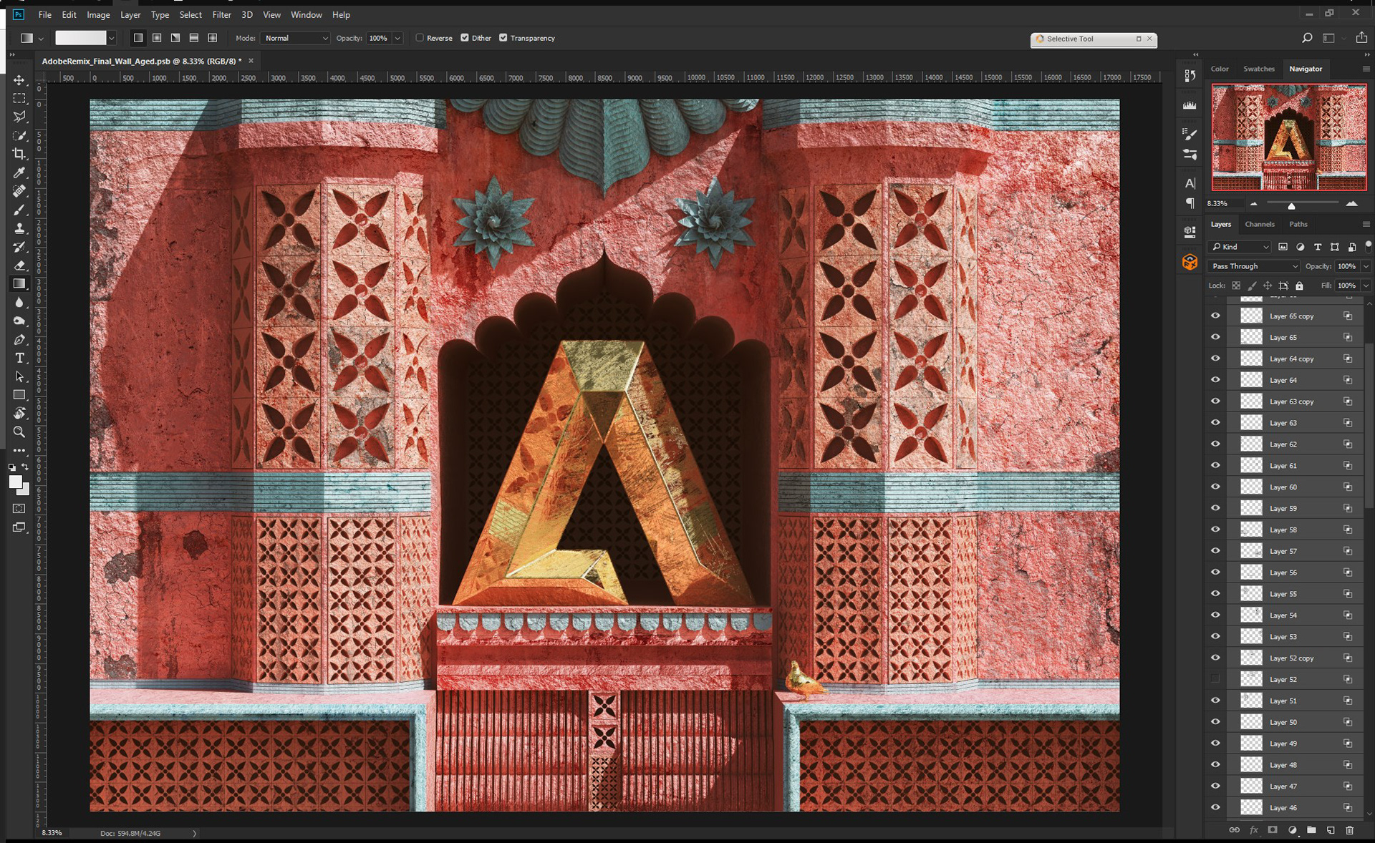
Task: Select the Gradient tool in toolbar
Action: pyautogui.click(x=19, y=284)
